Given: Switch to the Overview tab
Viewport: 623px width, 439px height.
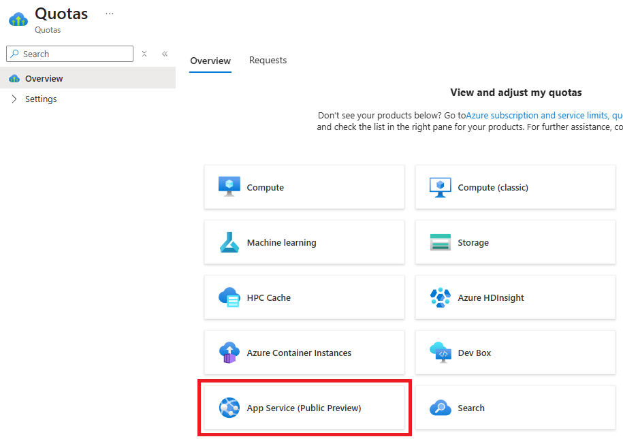Looking at the screenshot, I should pyautogui.click(x=210, y=61).
